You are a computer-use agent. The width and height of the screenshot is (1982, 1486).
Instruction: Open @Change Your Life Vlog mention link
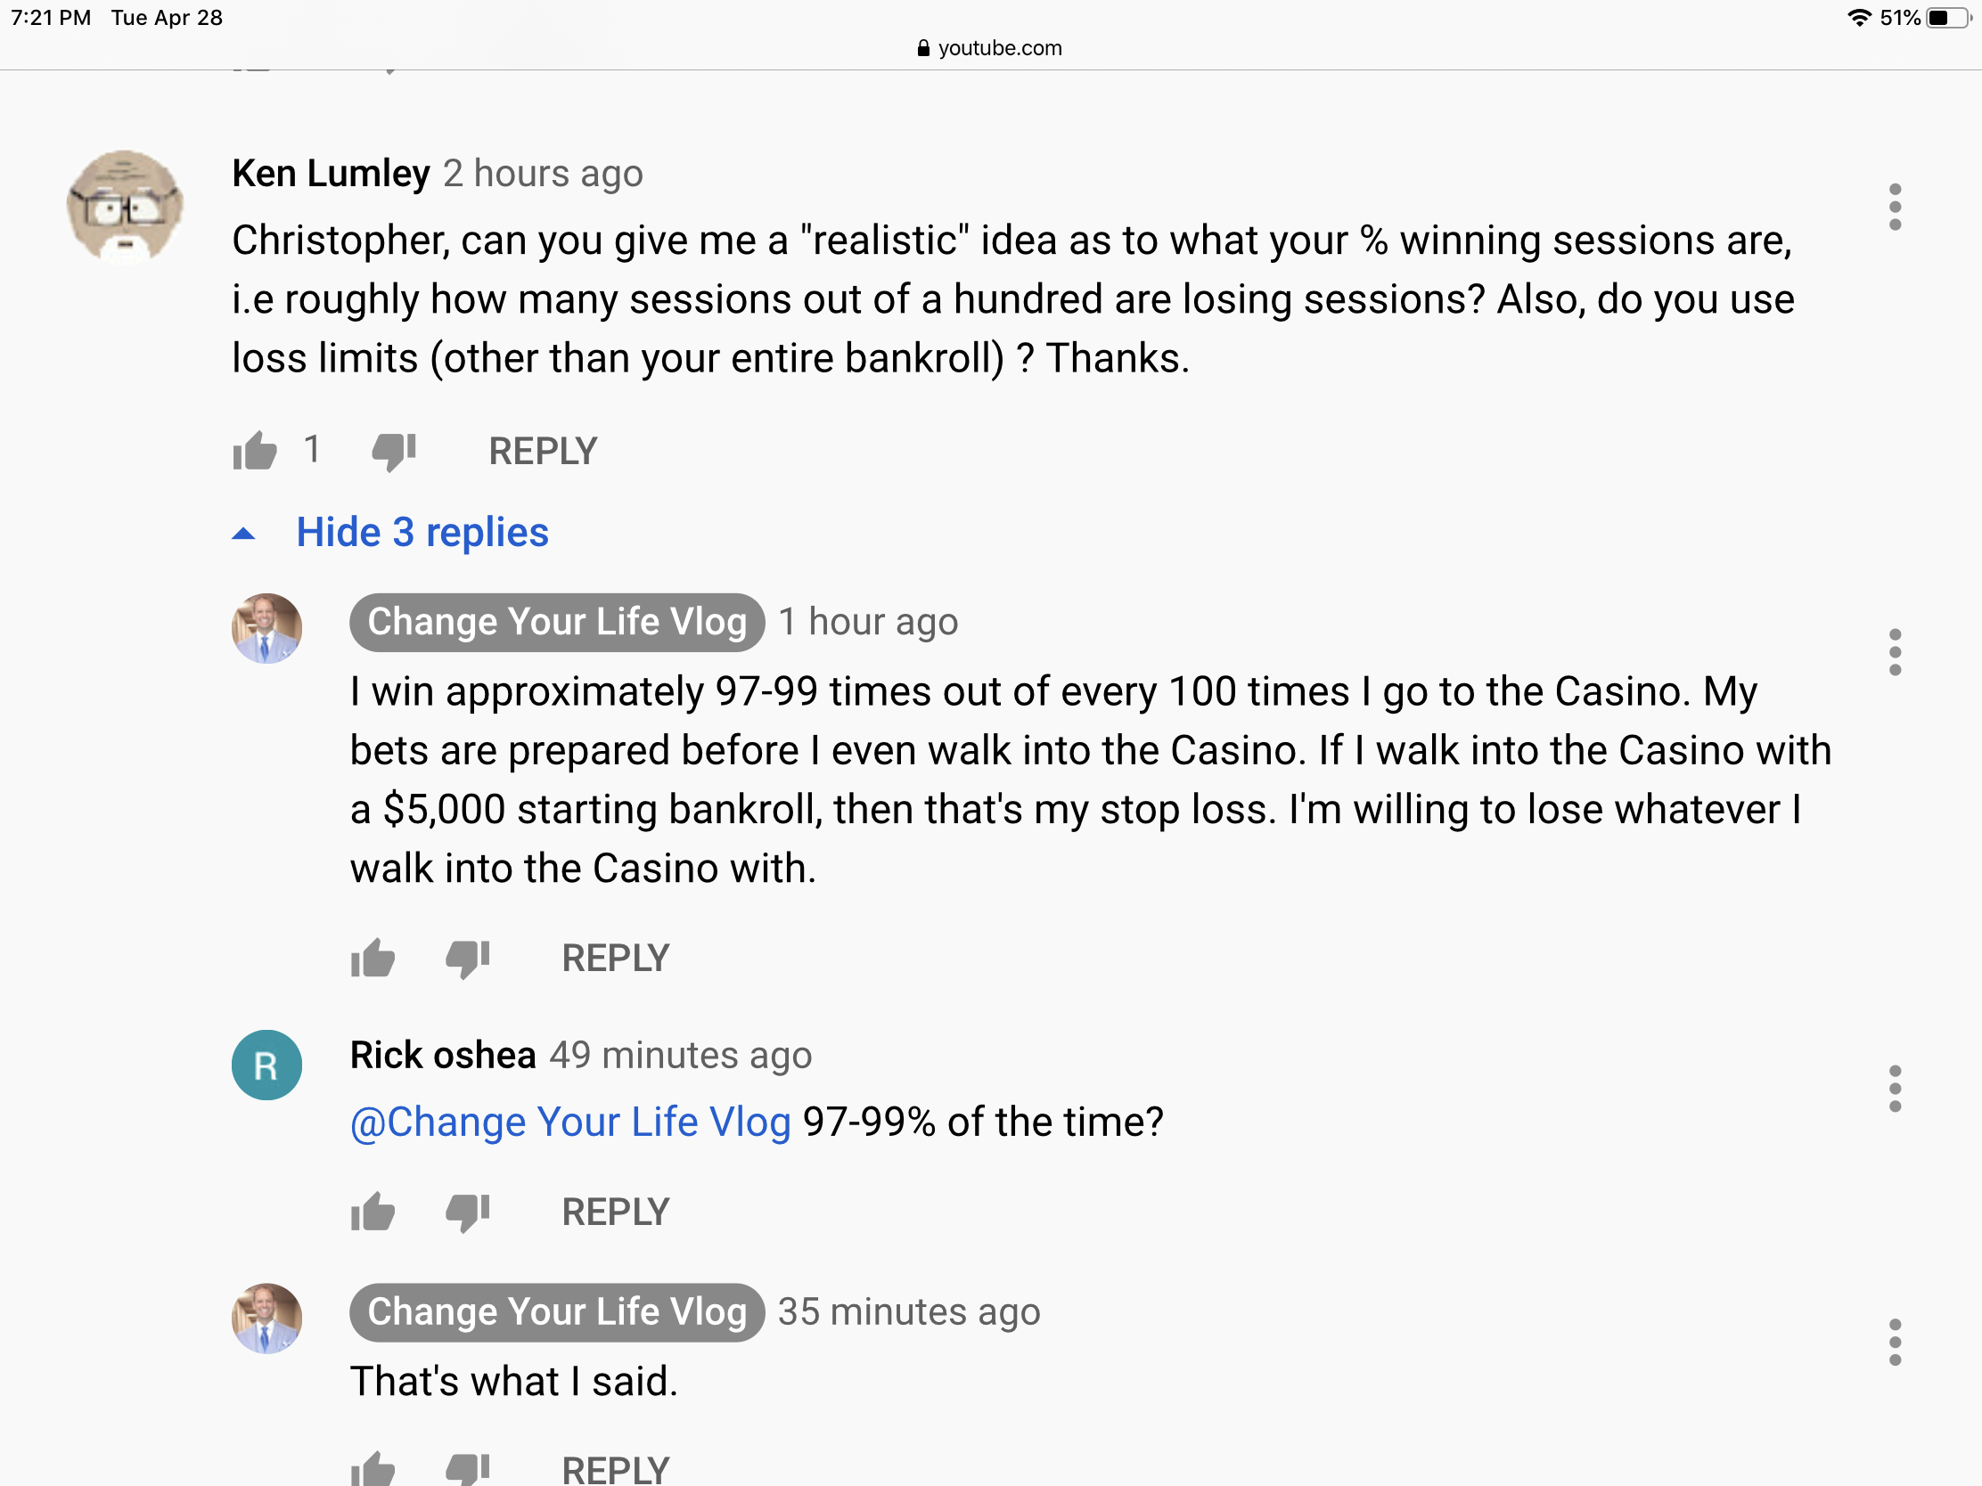[x=570, y=1123]
